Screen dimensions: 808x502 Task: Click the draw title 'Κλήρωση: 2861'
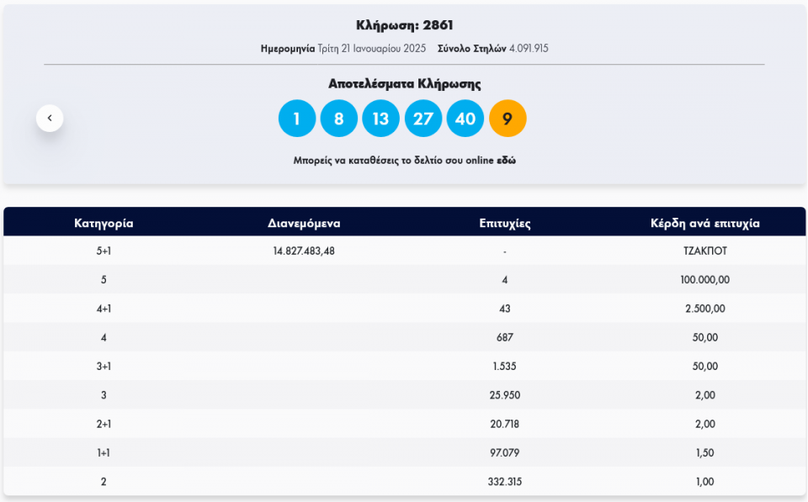click(405, 25)
